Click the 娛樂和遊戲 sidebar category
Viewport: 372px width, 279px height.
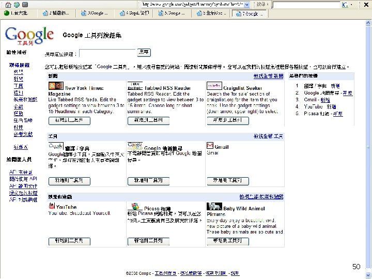25,99
